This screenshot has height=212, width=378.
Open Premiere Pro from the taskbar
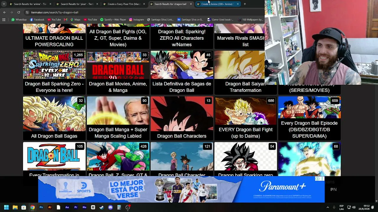76,207
